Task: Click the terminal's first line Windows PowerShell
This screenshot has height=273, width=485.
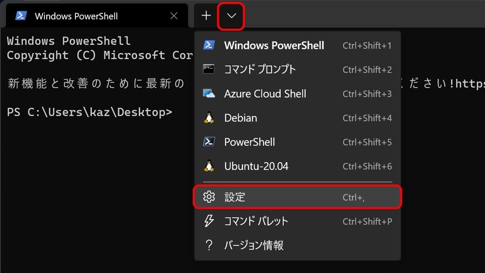Action: [x=69, y=41]
